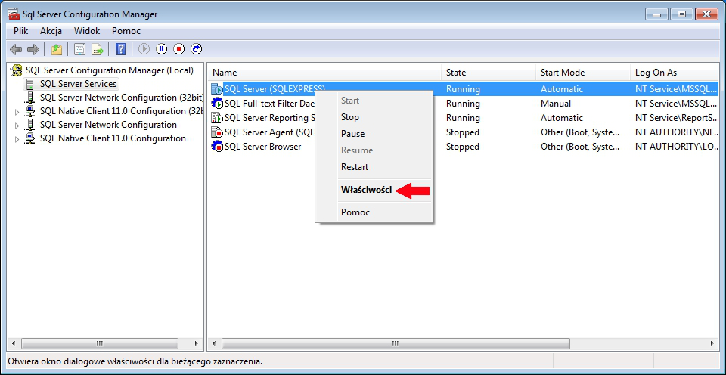Choose Pomoc in the context menu
This screenshot has height=375, width=726.
click(x=374, y=212)
